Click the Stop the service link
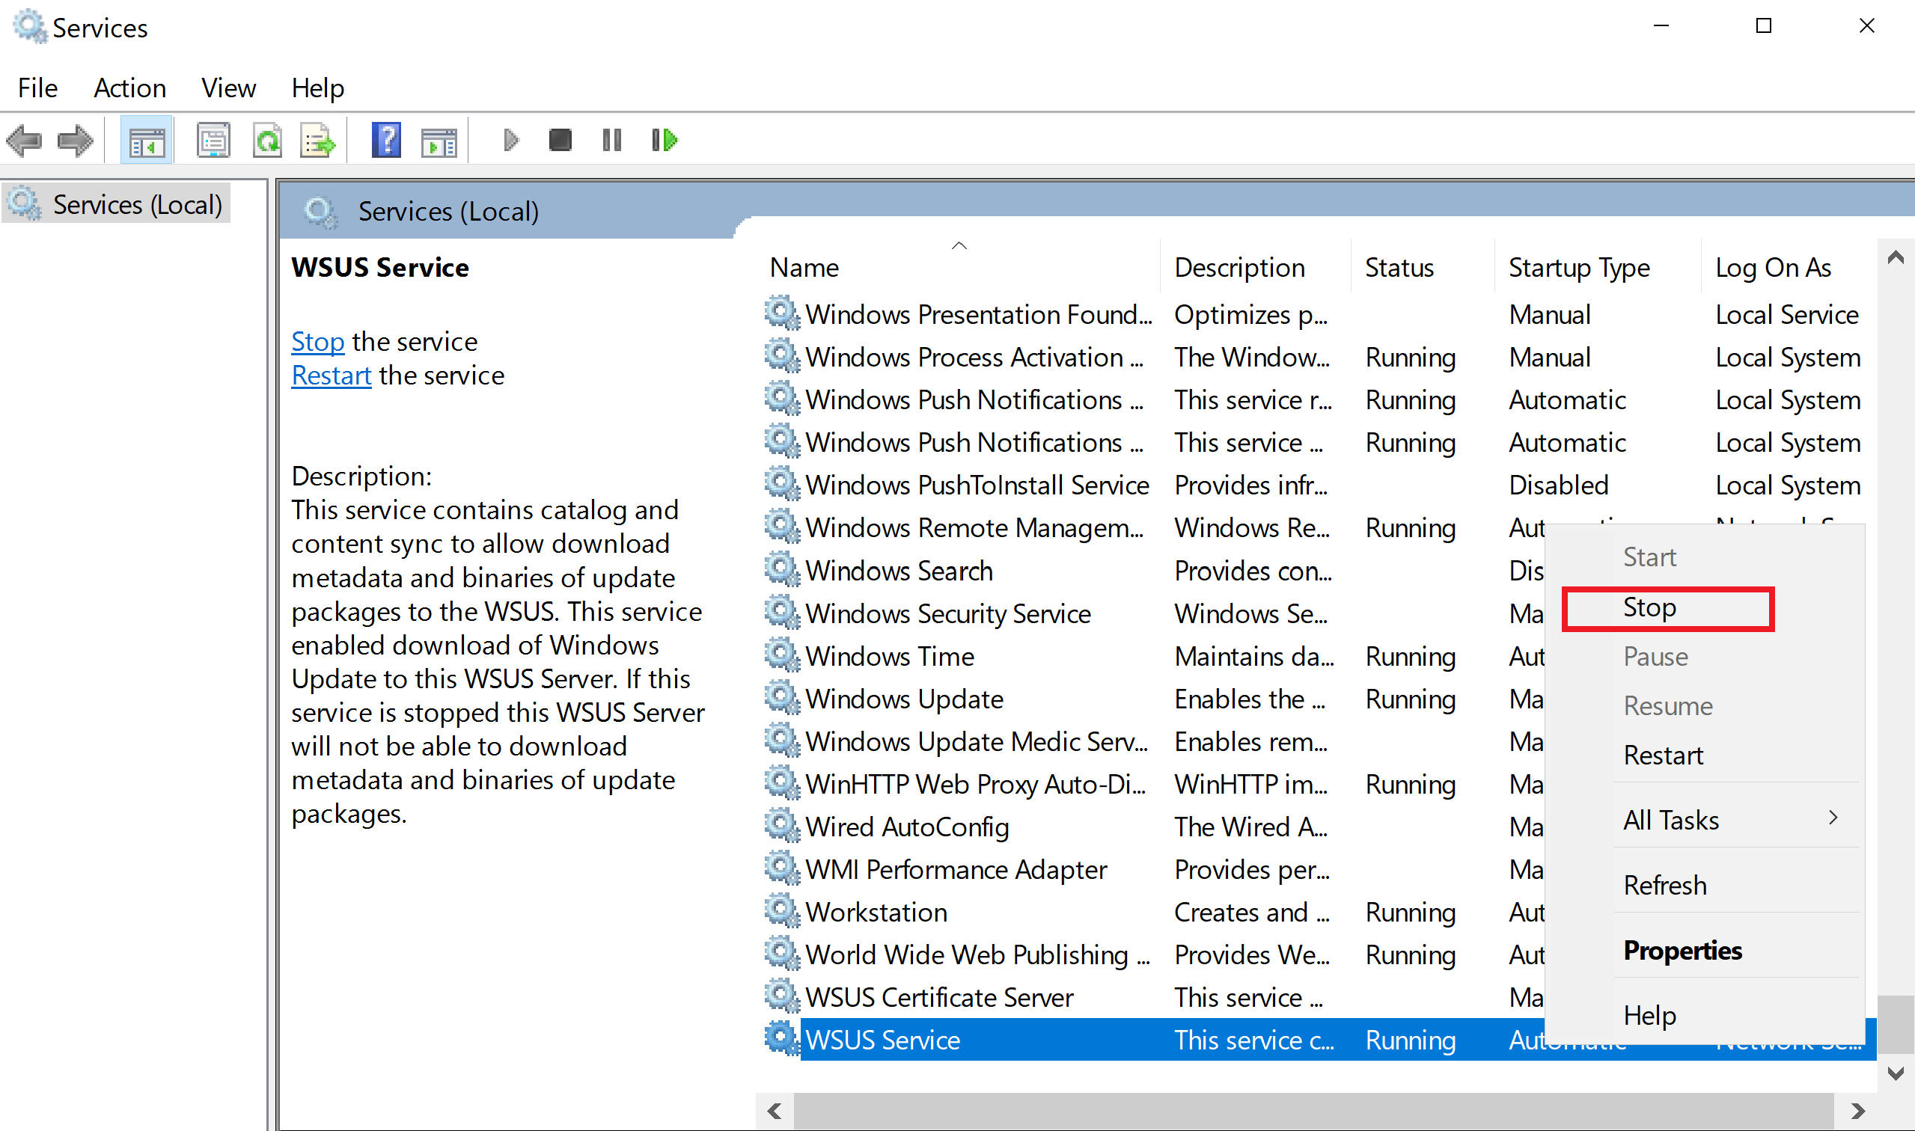The image size is (1915, 1131). click(x=317, y=342)
